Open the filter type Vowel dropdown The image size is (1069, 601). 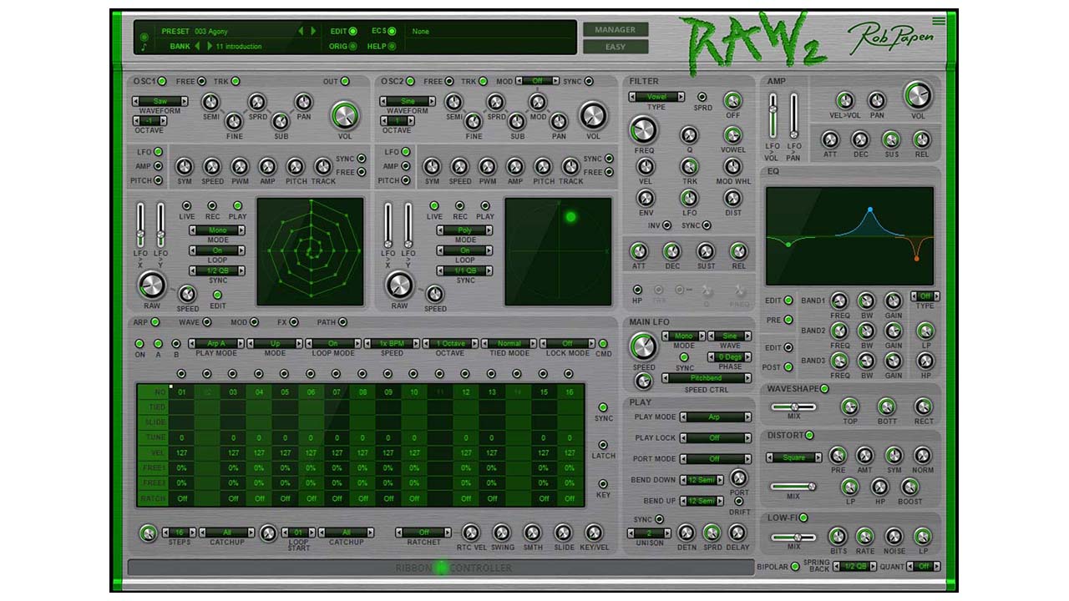tap(656, 97)
